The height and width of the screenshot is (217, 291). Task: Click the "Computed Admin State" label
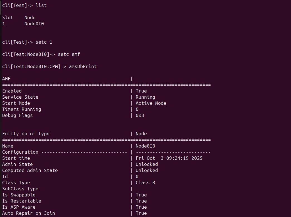(x=30, y=170)
